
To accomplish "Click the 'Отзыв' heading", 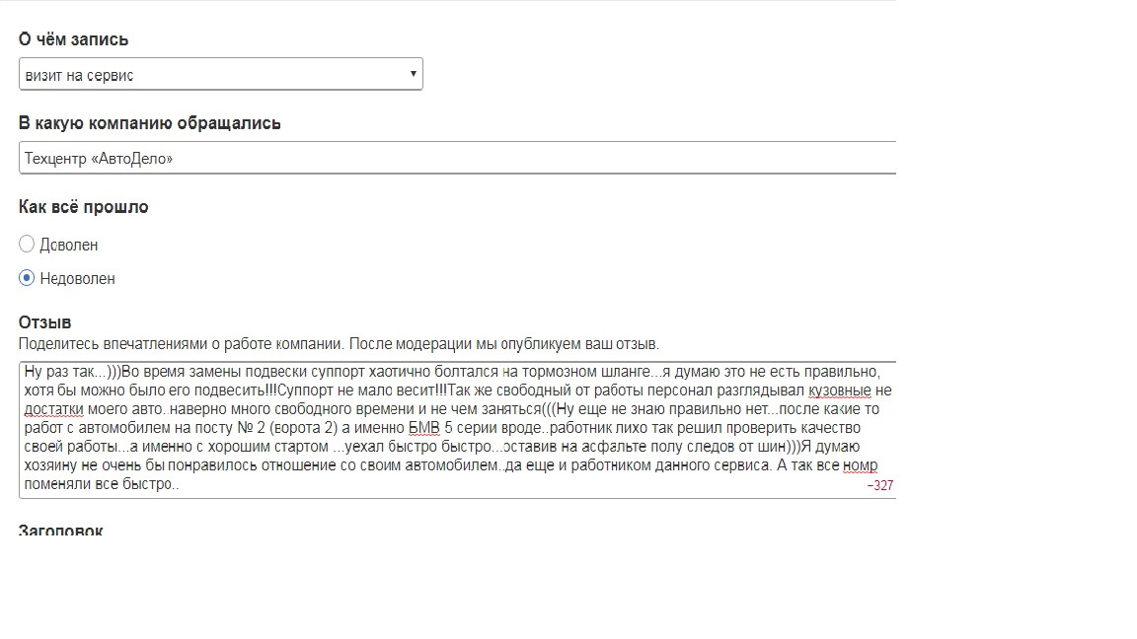I will pyautogui.click(x=45, y=322).
